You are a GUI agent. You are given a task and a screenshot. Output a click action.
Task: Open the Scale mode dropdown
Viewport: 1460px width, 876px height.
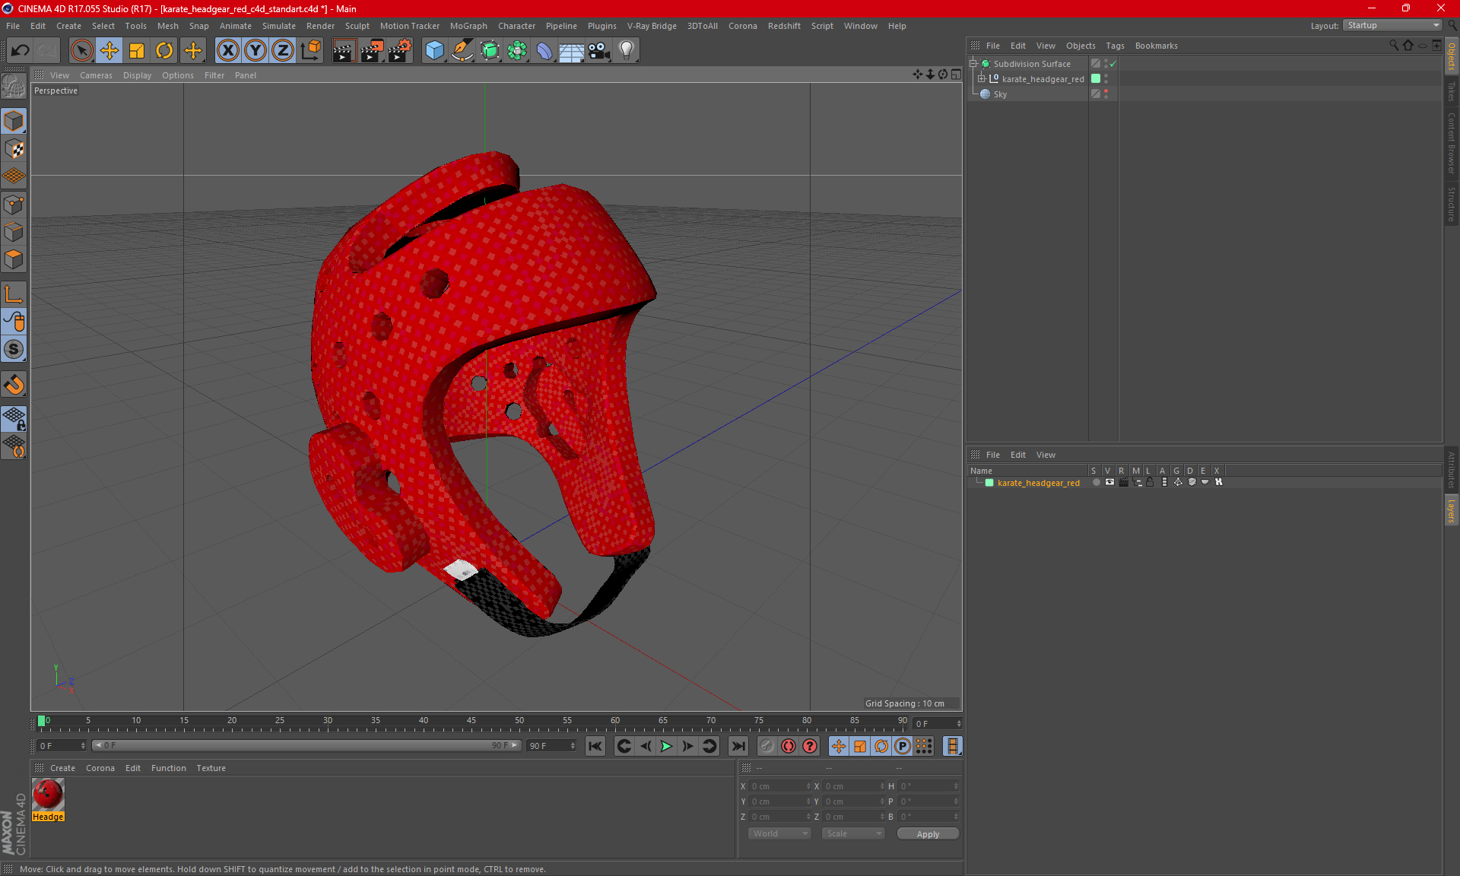coord(853,833)
